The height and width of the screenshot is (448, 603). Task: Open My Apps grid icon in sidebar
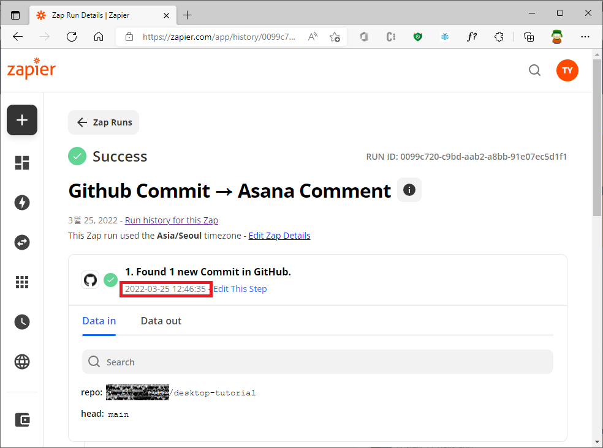22,282
